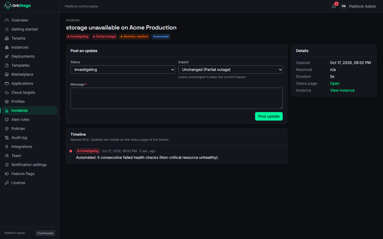Image resolution: width=383 pixels, height=239 pixels.
Task: Navigate to Deployments
Action: click(x=30, y=56)
